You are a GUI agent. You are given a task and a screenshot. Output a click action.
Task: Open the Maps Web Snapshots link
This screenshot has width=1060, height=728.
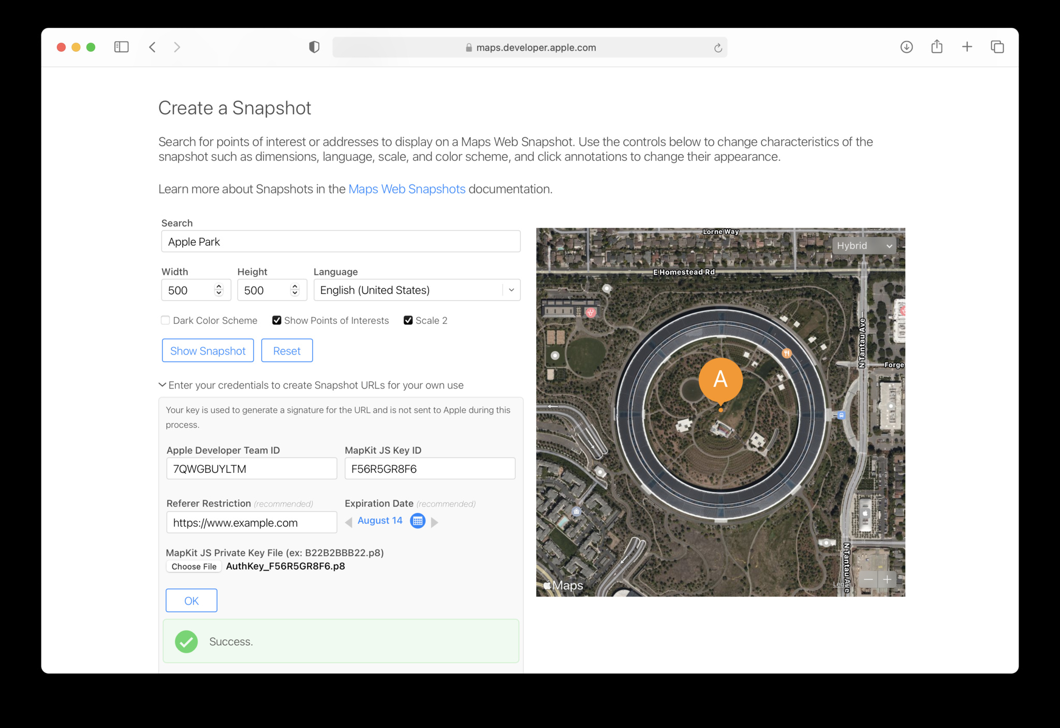pyautogui.click(x=407, y=189)
